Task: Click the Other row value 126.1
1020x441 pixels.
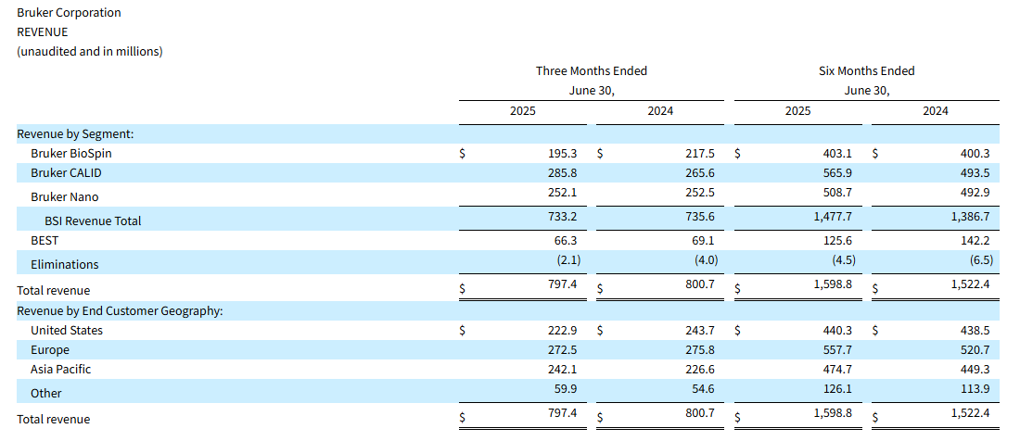Action: click(838, 389)
